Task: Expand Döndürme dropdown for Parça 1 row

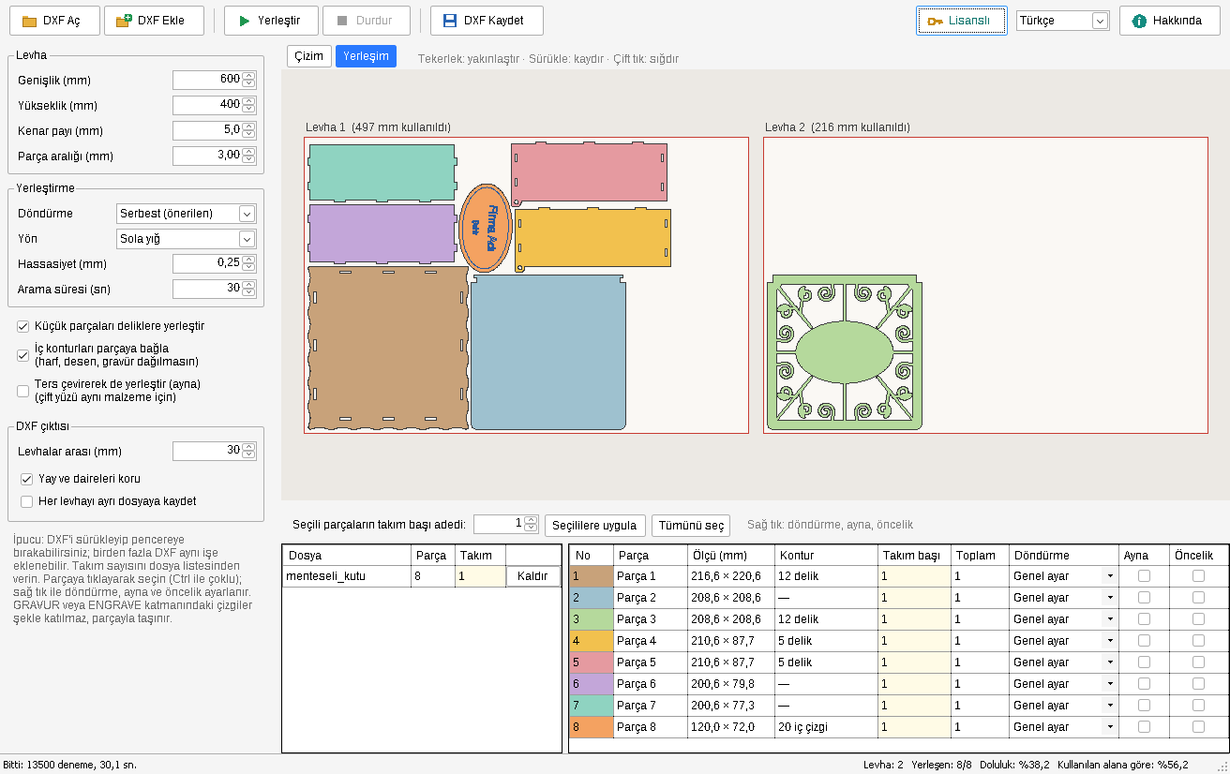Action: pos(1110,576)
